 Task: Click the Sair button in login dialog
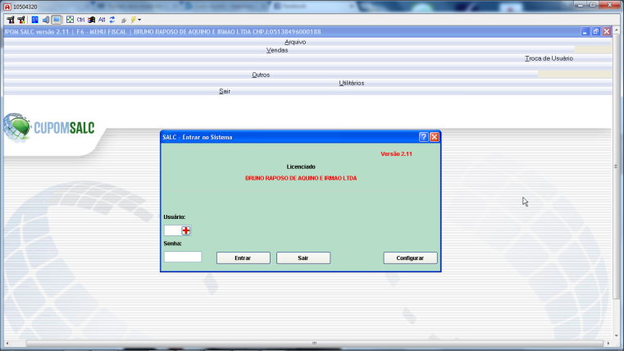click(303, 258)
